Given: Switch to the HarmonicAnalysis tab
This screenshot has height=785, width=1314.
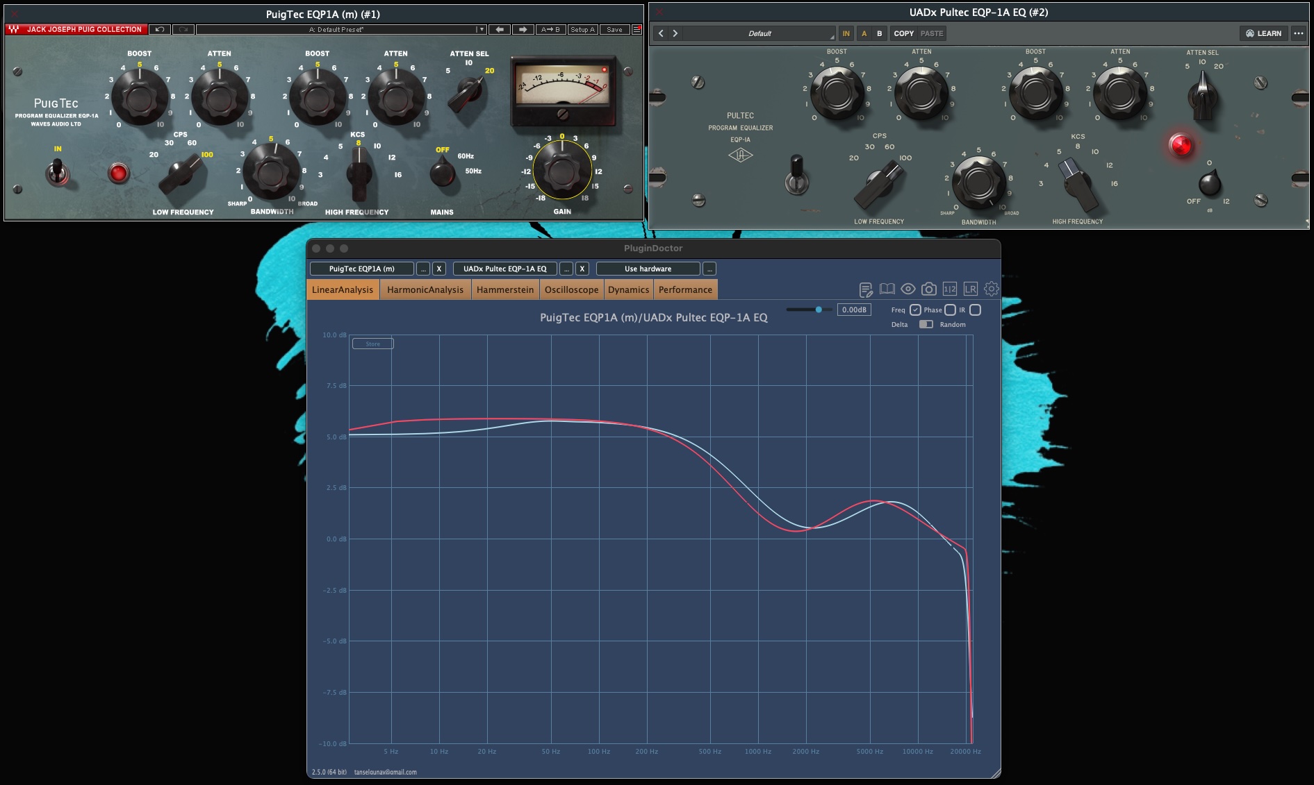Looking at the screenshot, I should click(x=425, y=289).
